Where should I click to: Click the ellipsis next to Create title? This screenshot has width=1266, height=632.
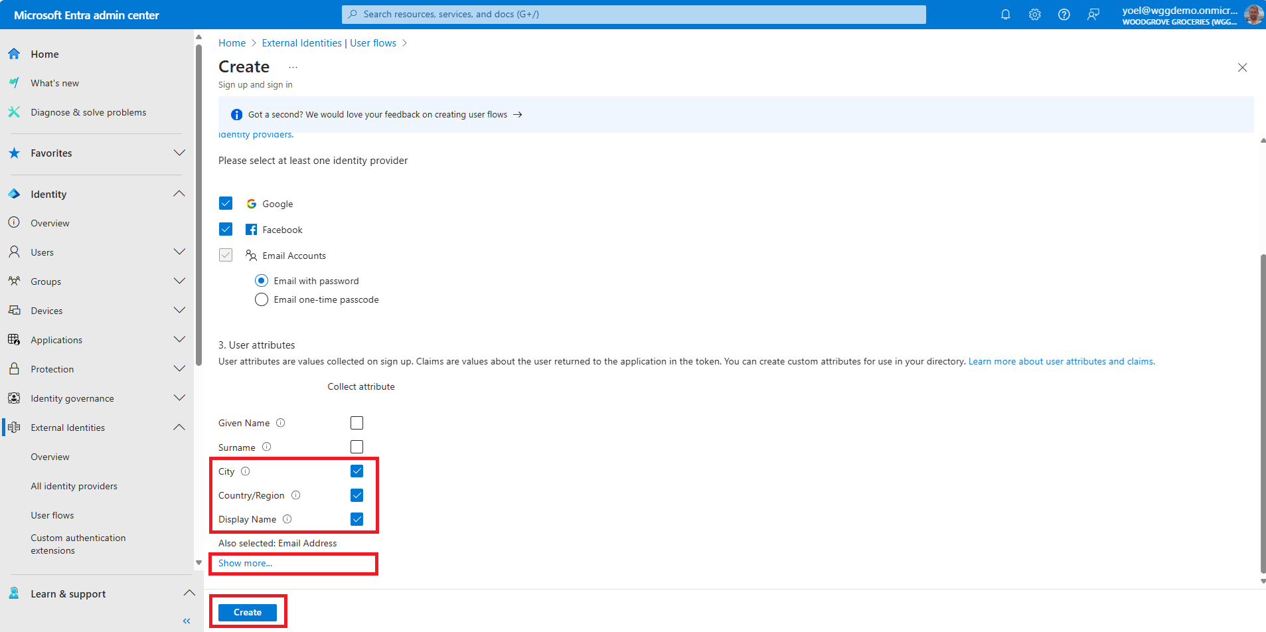coord(293,67)
